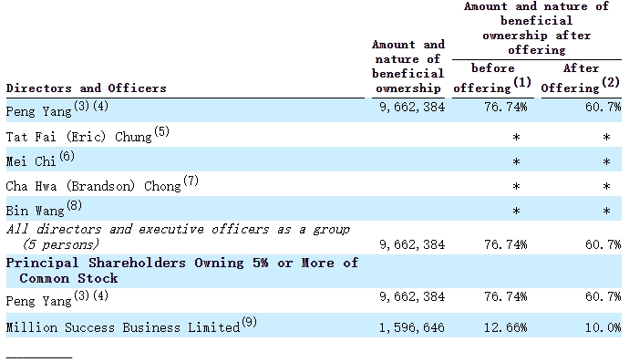Click the All directors and executive officers row

point(314,237)
